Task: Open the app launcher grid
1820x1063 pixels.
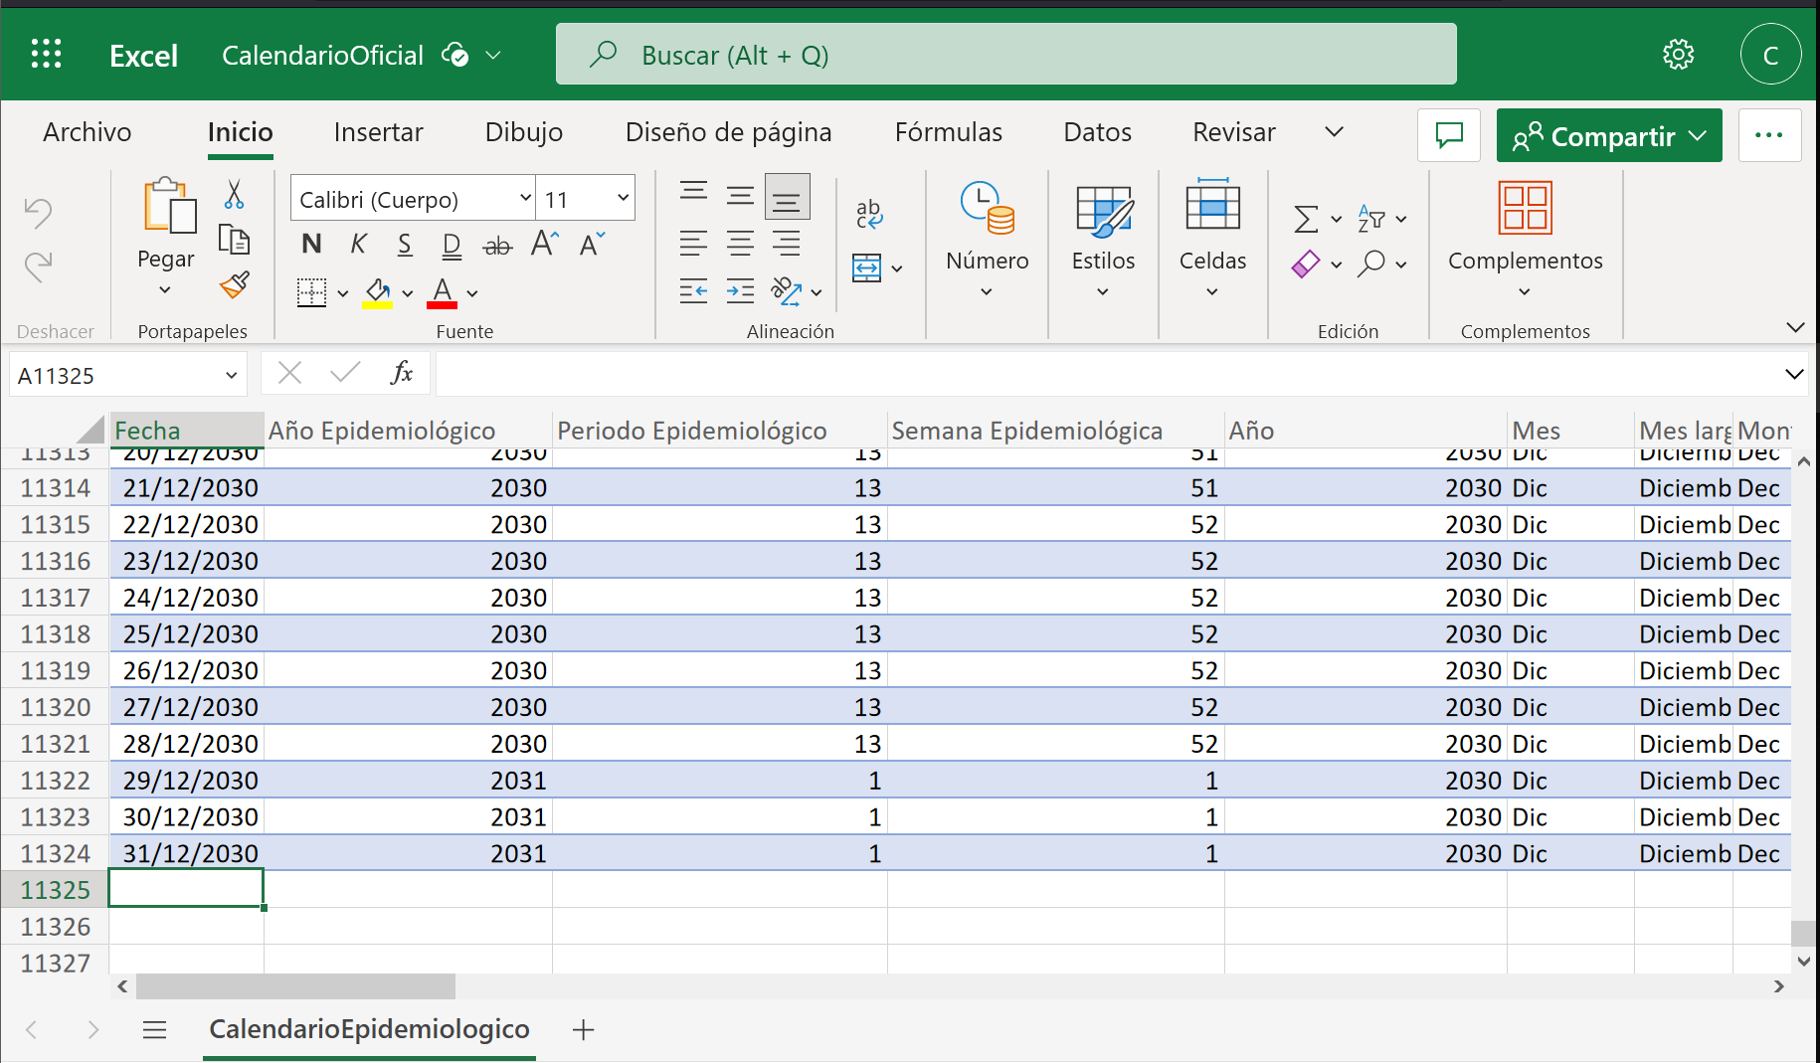Action: pyautogui.click(x=46, y=54)
